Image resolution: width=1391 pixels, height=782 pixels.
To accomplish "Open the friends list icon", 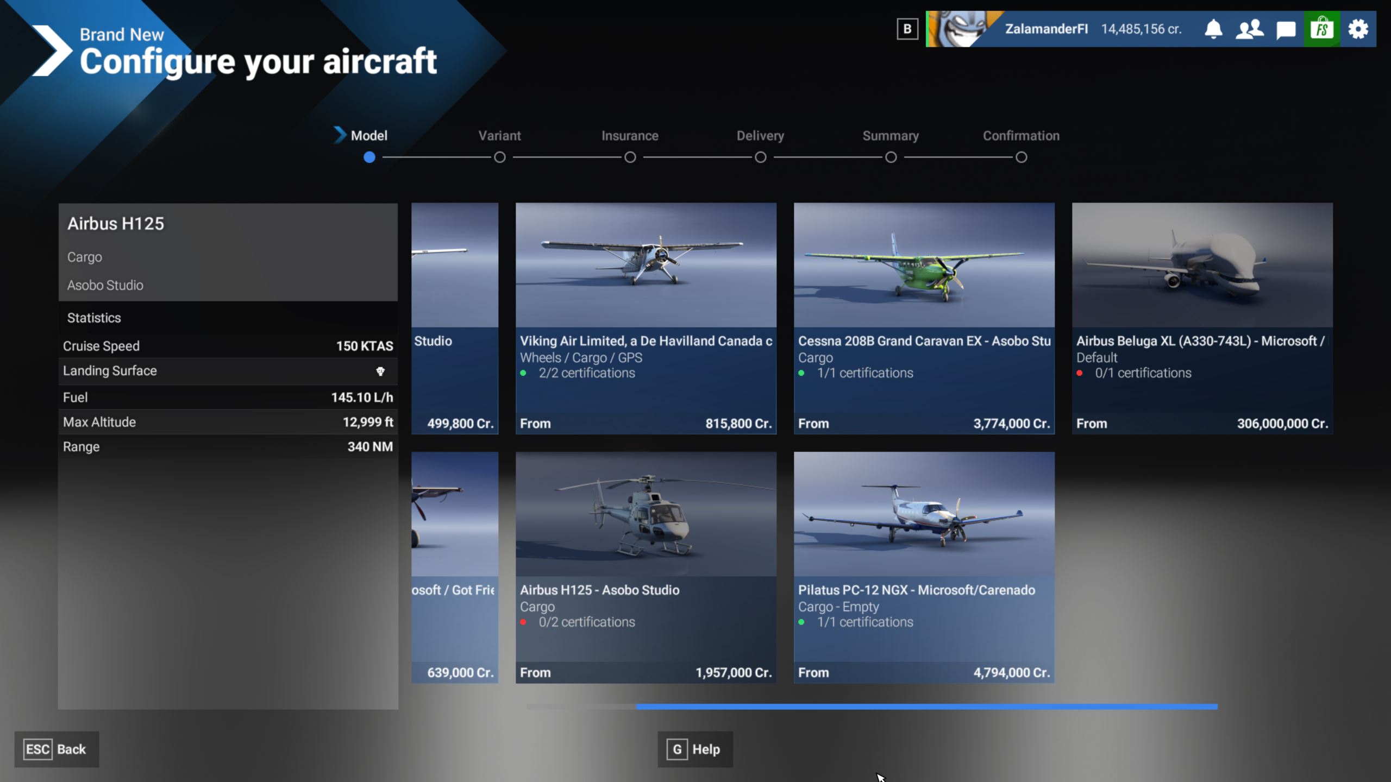I will point(1249,29).
